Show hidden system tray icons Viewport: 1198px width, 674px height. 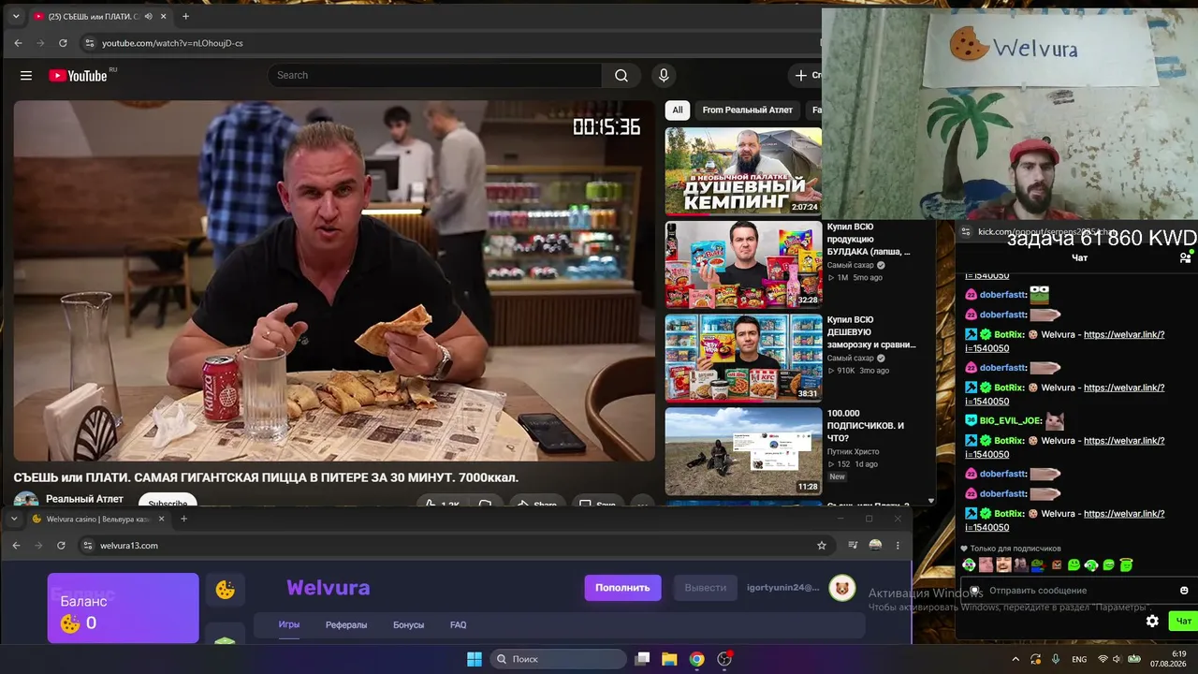coord(1015,659)
